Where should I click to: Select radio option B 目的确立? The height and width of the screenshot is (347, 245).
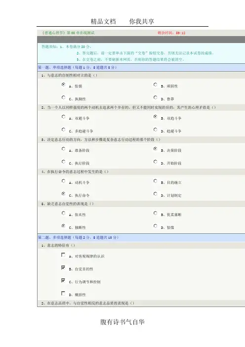coord(156,181)
